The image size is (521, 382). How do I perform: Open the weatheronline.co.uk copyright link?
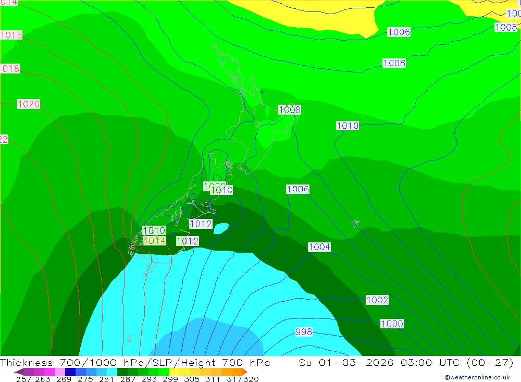click(477, 377)
